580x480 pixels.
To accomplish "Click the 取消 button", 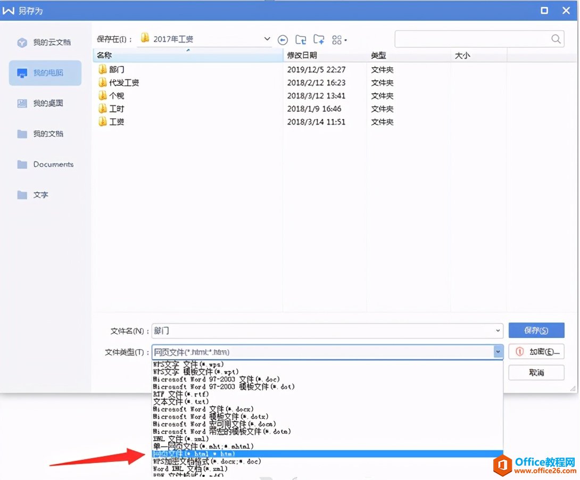I will point(536,373).
